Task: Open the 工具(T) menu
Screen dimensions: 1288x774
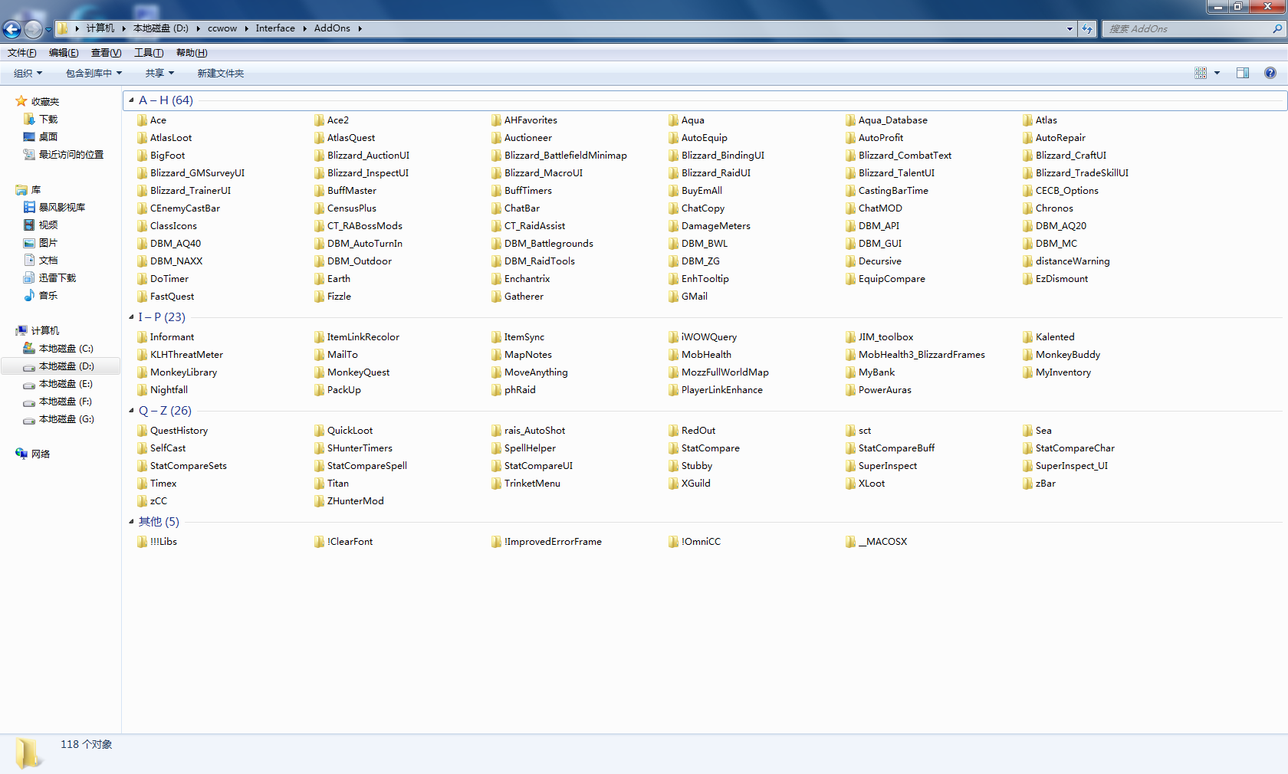Action: 149,53
